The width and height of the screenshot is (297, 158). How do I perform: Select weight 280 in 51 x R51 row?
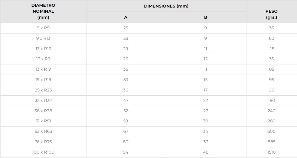pos(271,121)
